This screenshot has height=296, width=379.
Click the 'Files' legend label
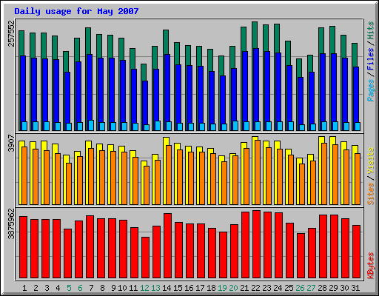coord(371,58)
